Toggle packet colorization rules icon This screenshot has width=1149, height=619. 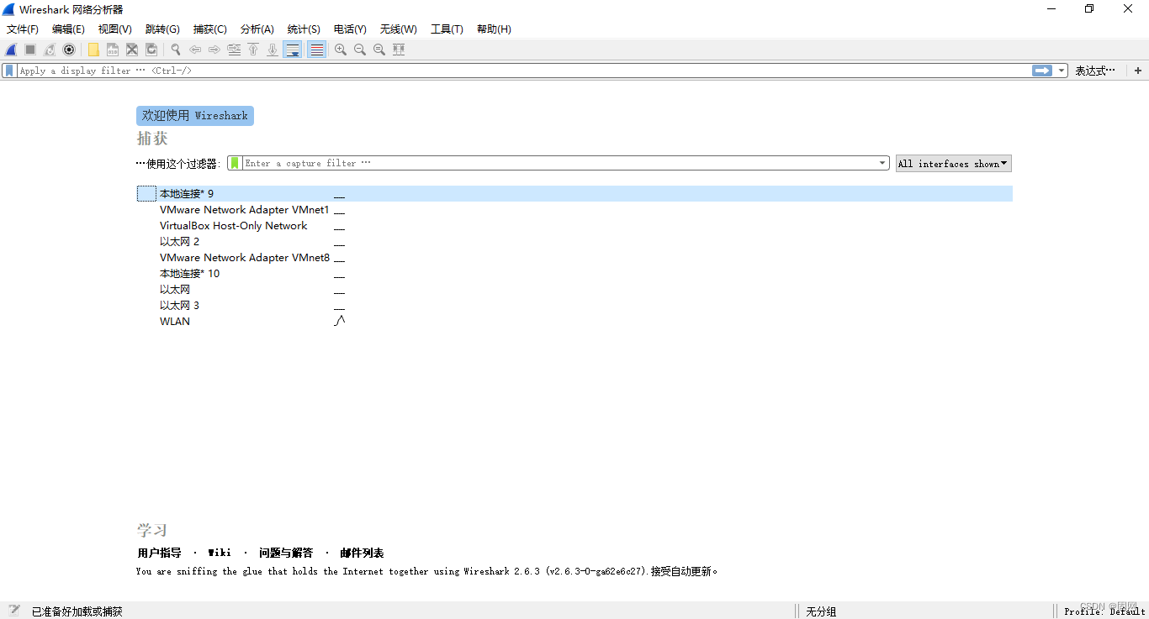click(x=316, y=50)
